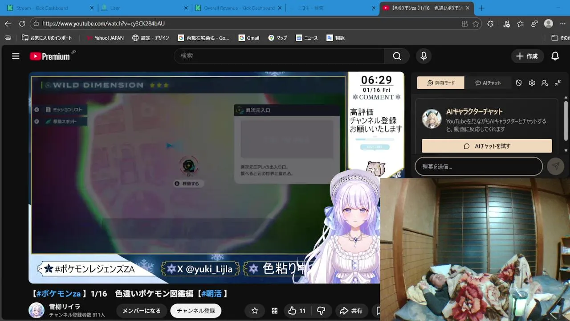
Task: Click チャンネル登録 subscribe button
Action: pyautogui.click(x=196, y=311)
